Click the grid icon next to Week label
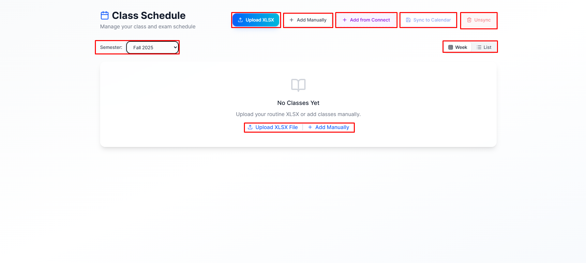The image size is (586, 263). (x=450, y=47)
